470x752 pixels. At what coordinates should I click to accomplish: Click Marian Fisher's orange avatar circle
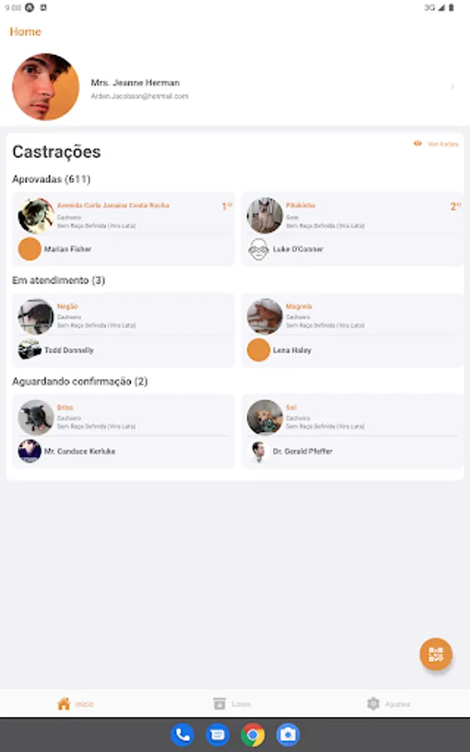point(29,249)
